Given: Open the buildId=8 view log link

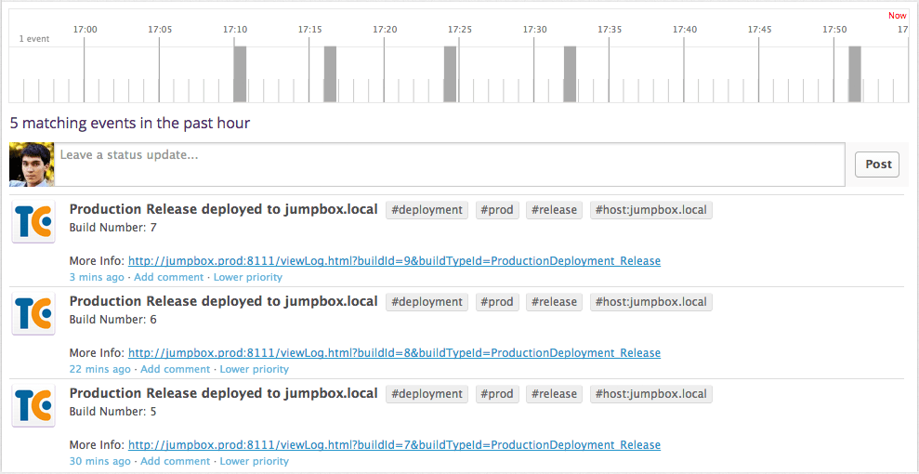Looking at the screenshot, I should point(394,353).
